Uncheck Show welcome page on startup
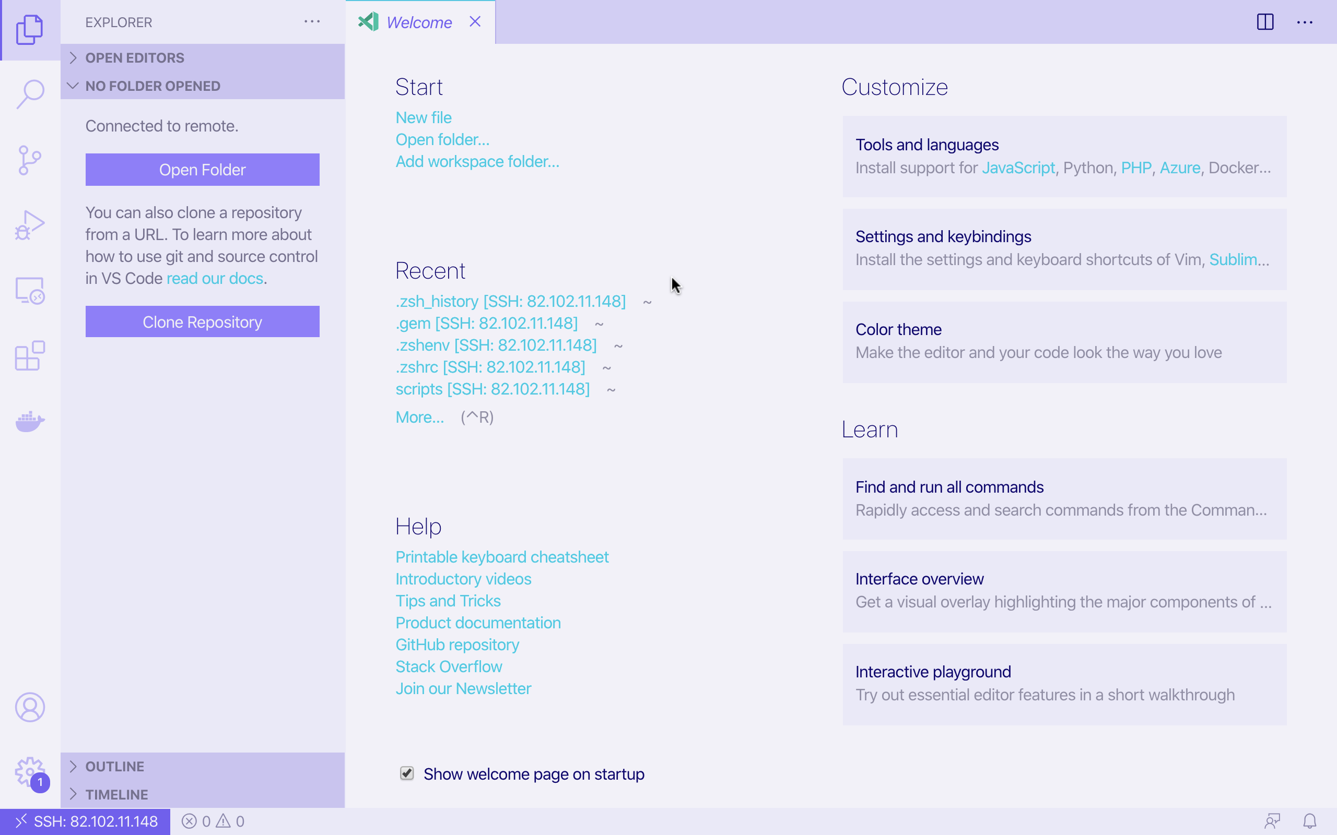This screenshot has height=835, width=1337. pyautogui.click(x=407, y=773)
